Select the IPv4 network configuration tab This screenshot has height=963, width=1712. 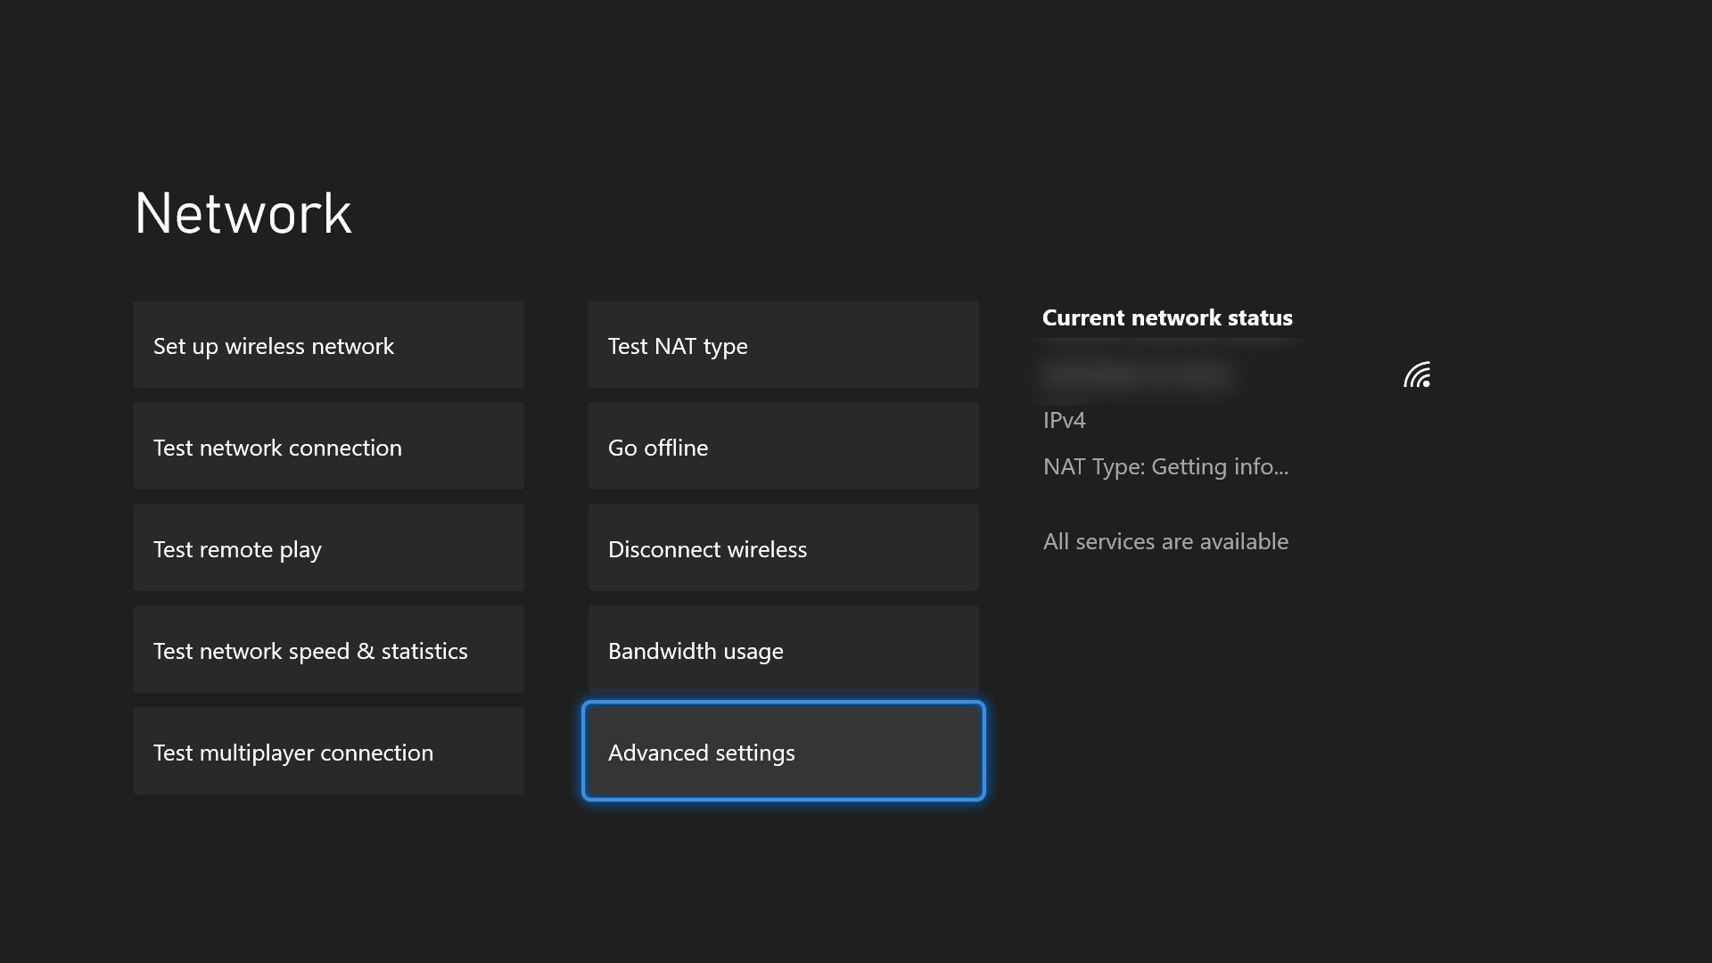tap(1064, 420)
